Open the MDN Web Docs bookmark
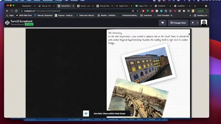The height and width of the screenshot is (124, 221). click(24, 15)
